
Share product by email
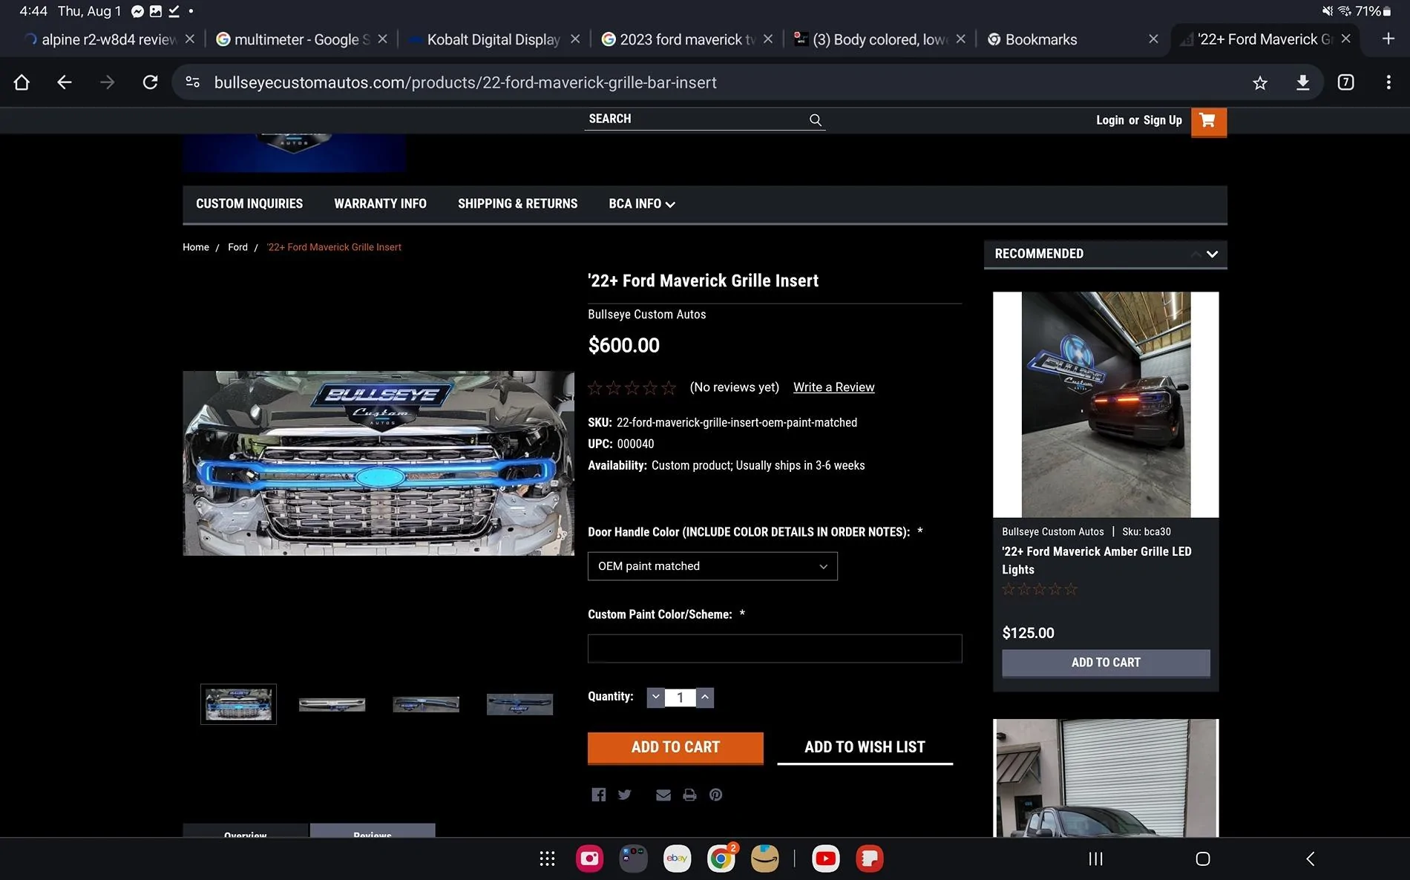click(x=663, y=795)
